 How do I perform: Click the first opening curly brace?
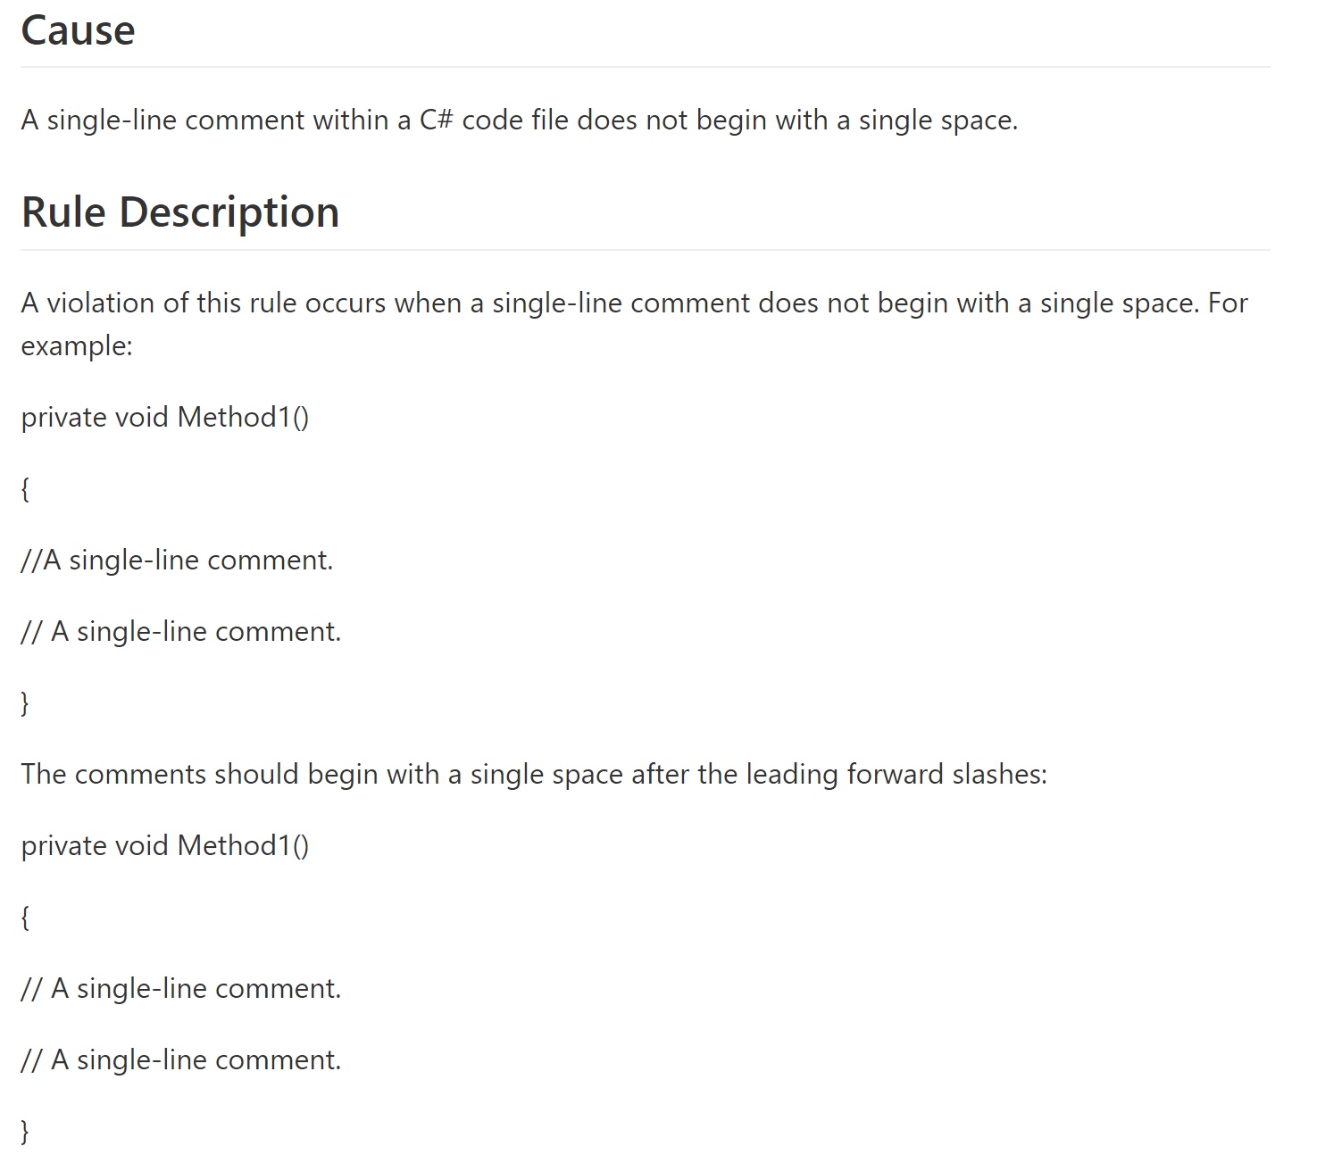pos(25,488)
